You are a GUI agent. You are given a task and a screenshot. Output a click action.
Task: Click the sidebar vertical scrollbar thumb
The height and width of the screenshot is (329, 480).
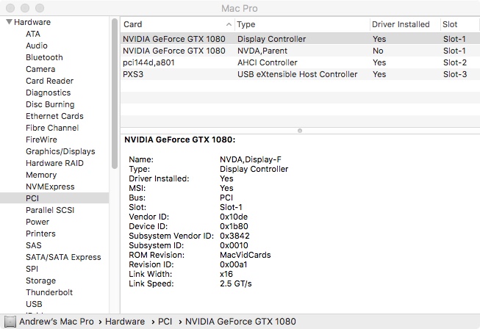[x=115, y=93]
